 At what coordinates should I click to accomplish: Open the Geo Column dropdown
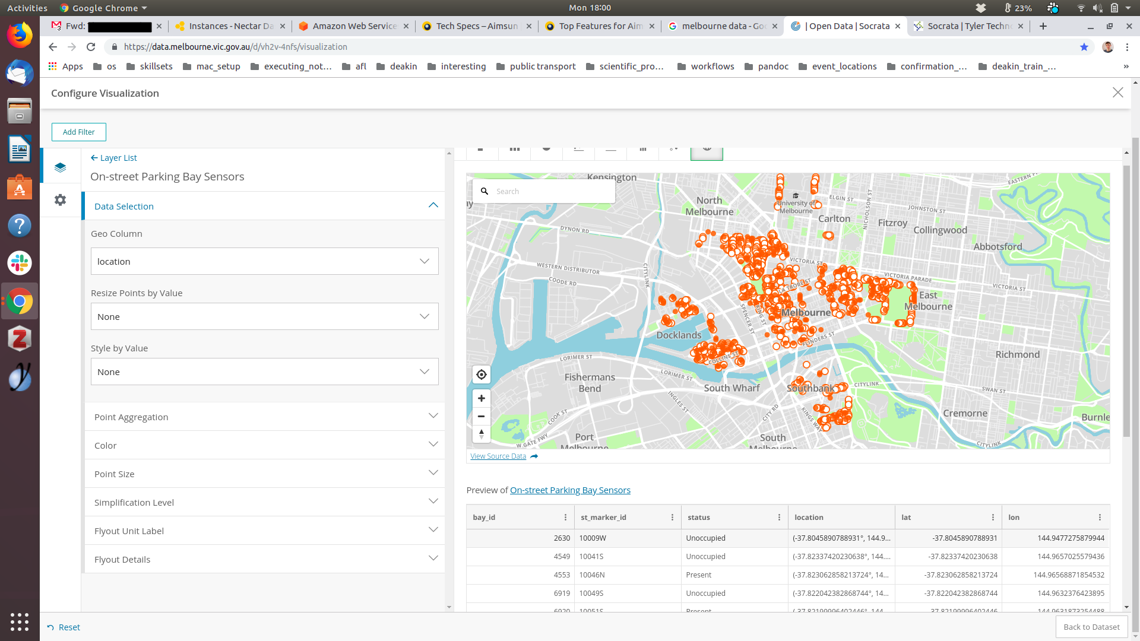click(x=264, y=261)
